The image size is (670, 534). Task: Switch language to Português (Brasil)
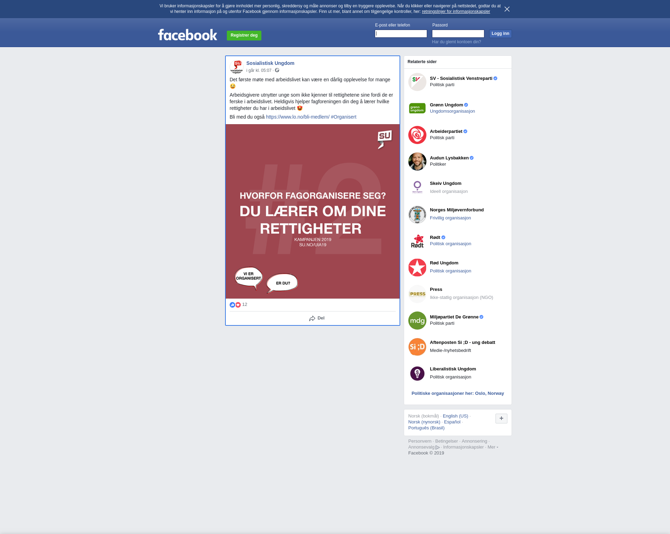(426, 428)
